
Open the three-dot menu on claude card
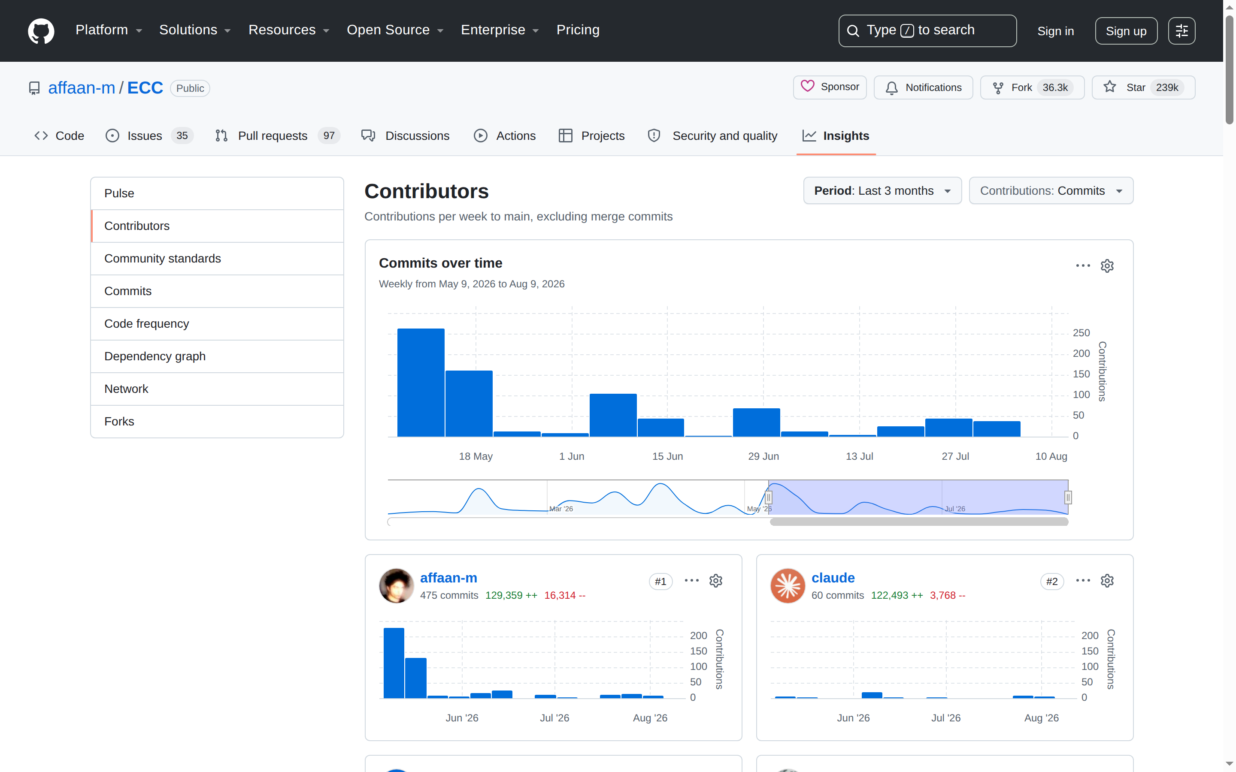1083,581
